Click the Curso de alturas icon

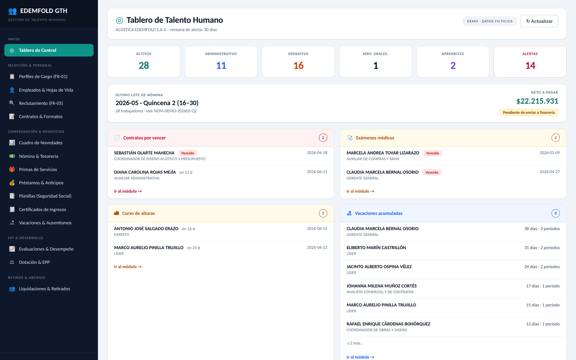117,213
